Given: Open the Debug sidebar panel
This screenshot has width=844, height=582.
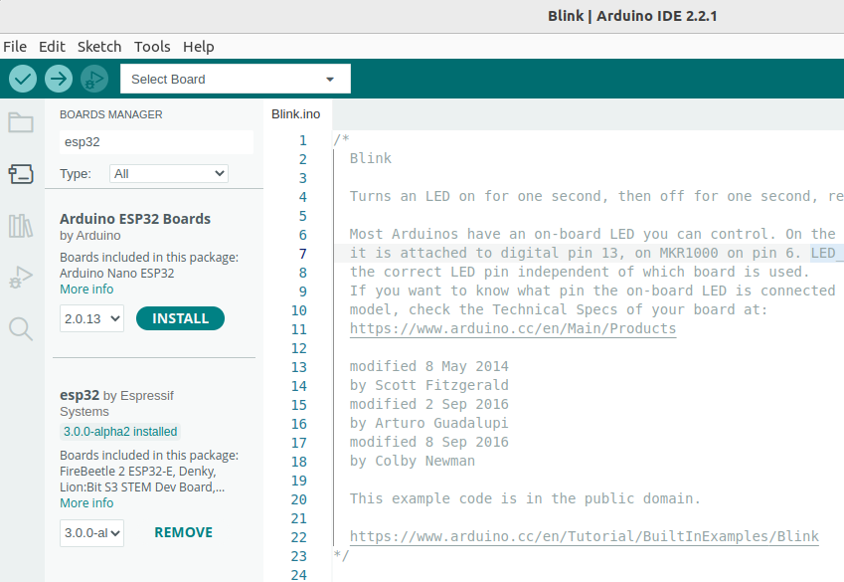Looking at the screenshot, I should 21,277.
